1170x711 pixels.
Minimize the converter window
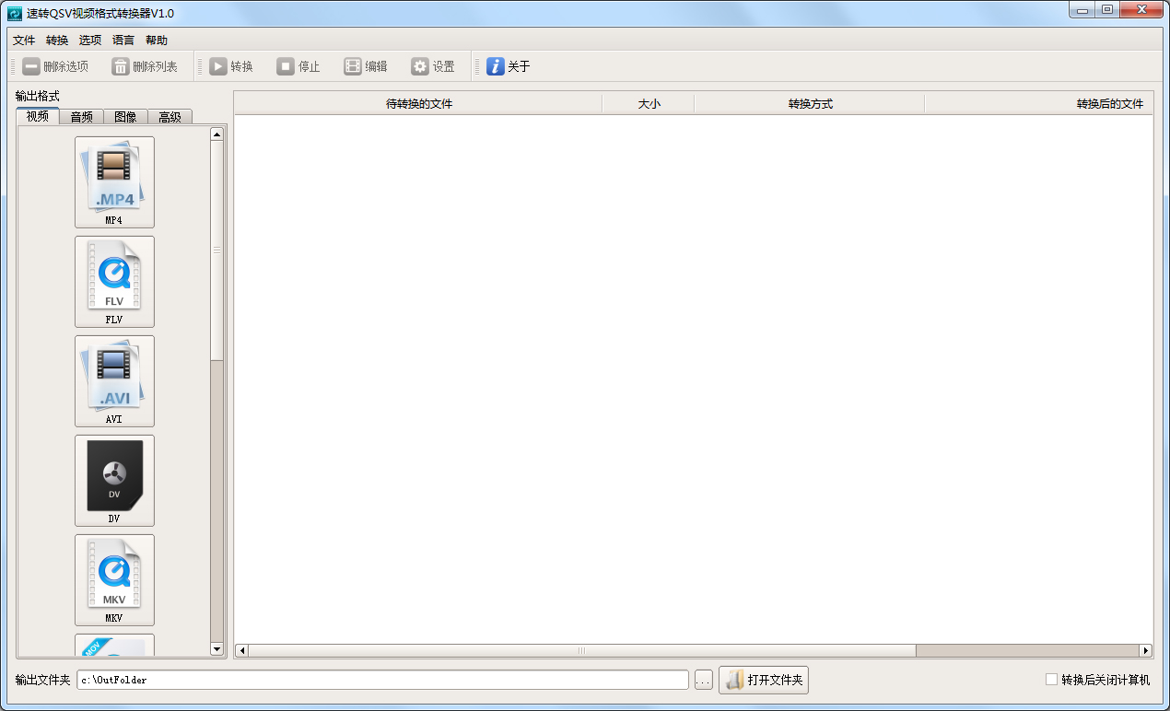1082,10
